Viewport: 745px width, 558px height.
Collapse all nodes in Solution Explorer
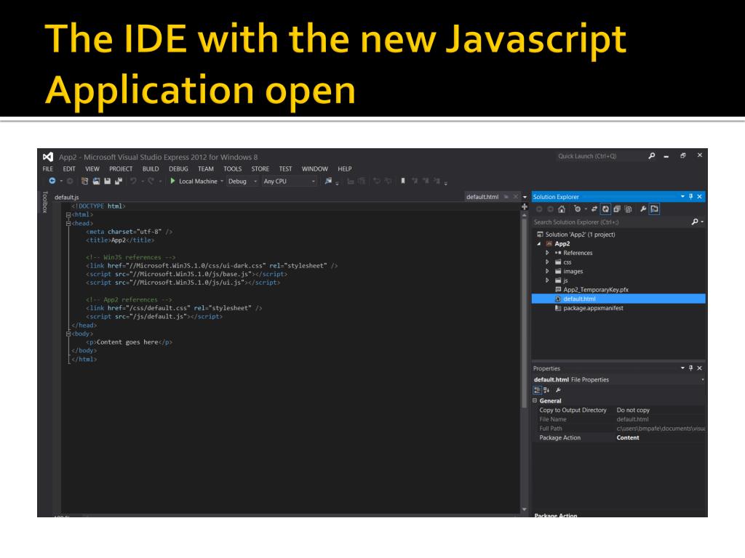(x=617, y=209)
